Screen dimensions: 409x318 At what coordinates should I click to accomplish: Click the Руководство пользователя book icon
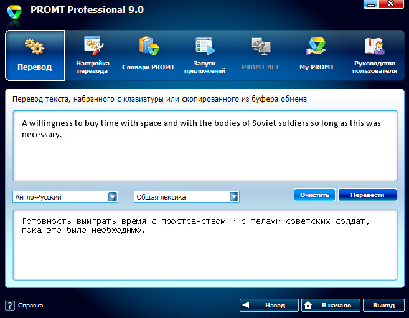(375, 46)
